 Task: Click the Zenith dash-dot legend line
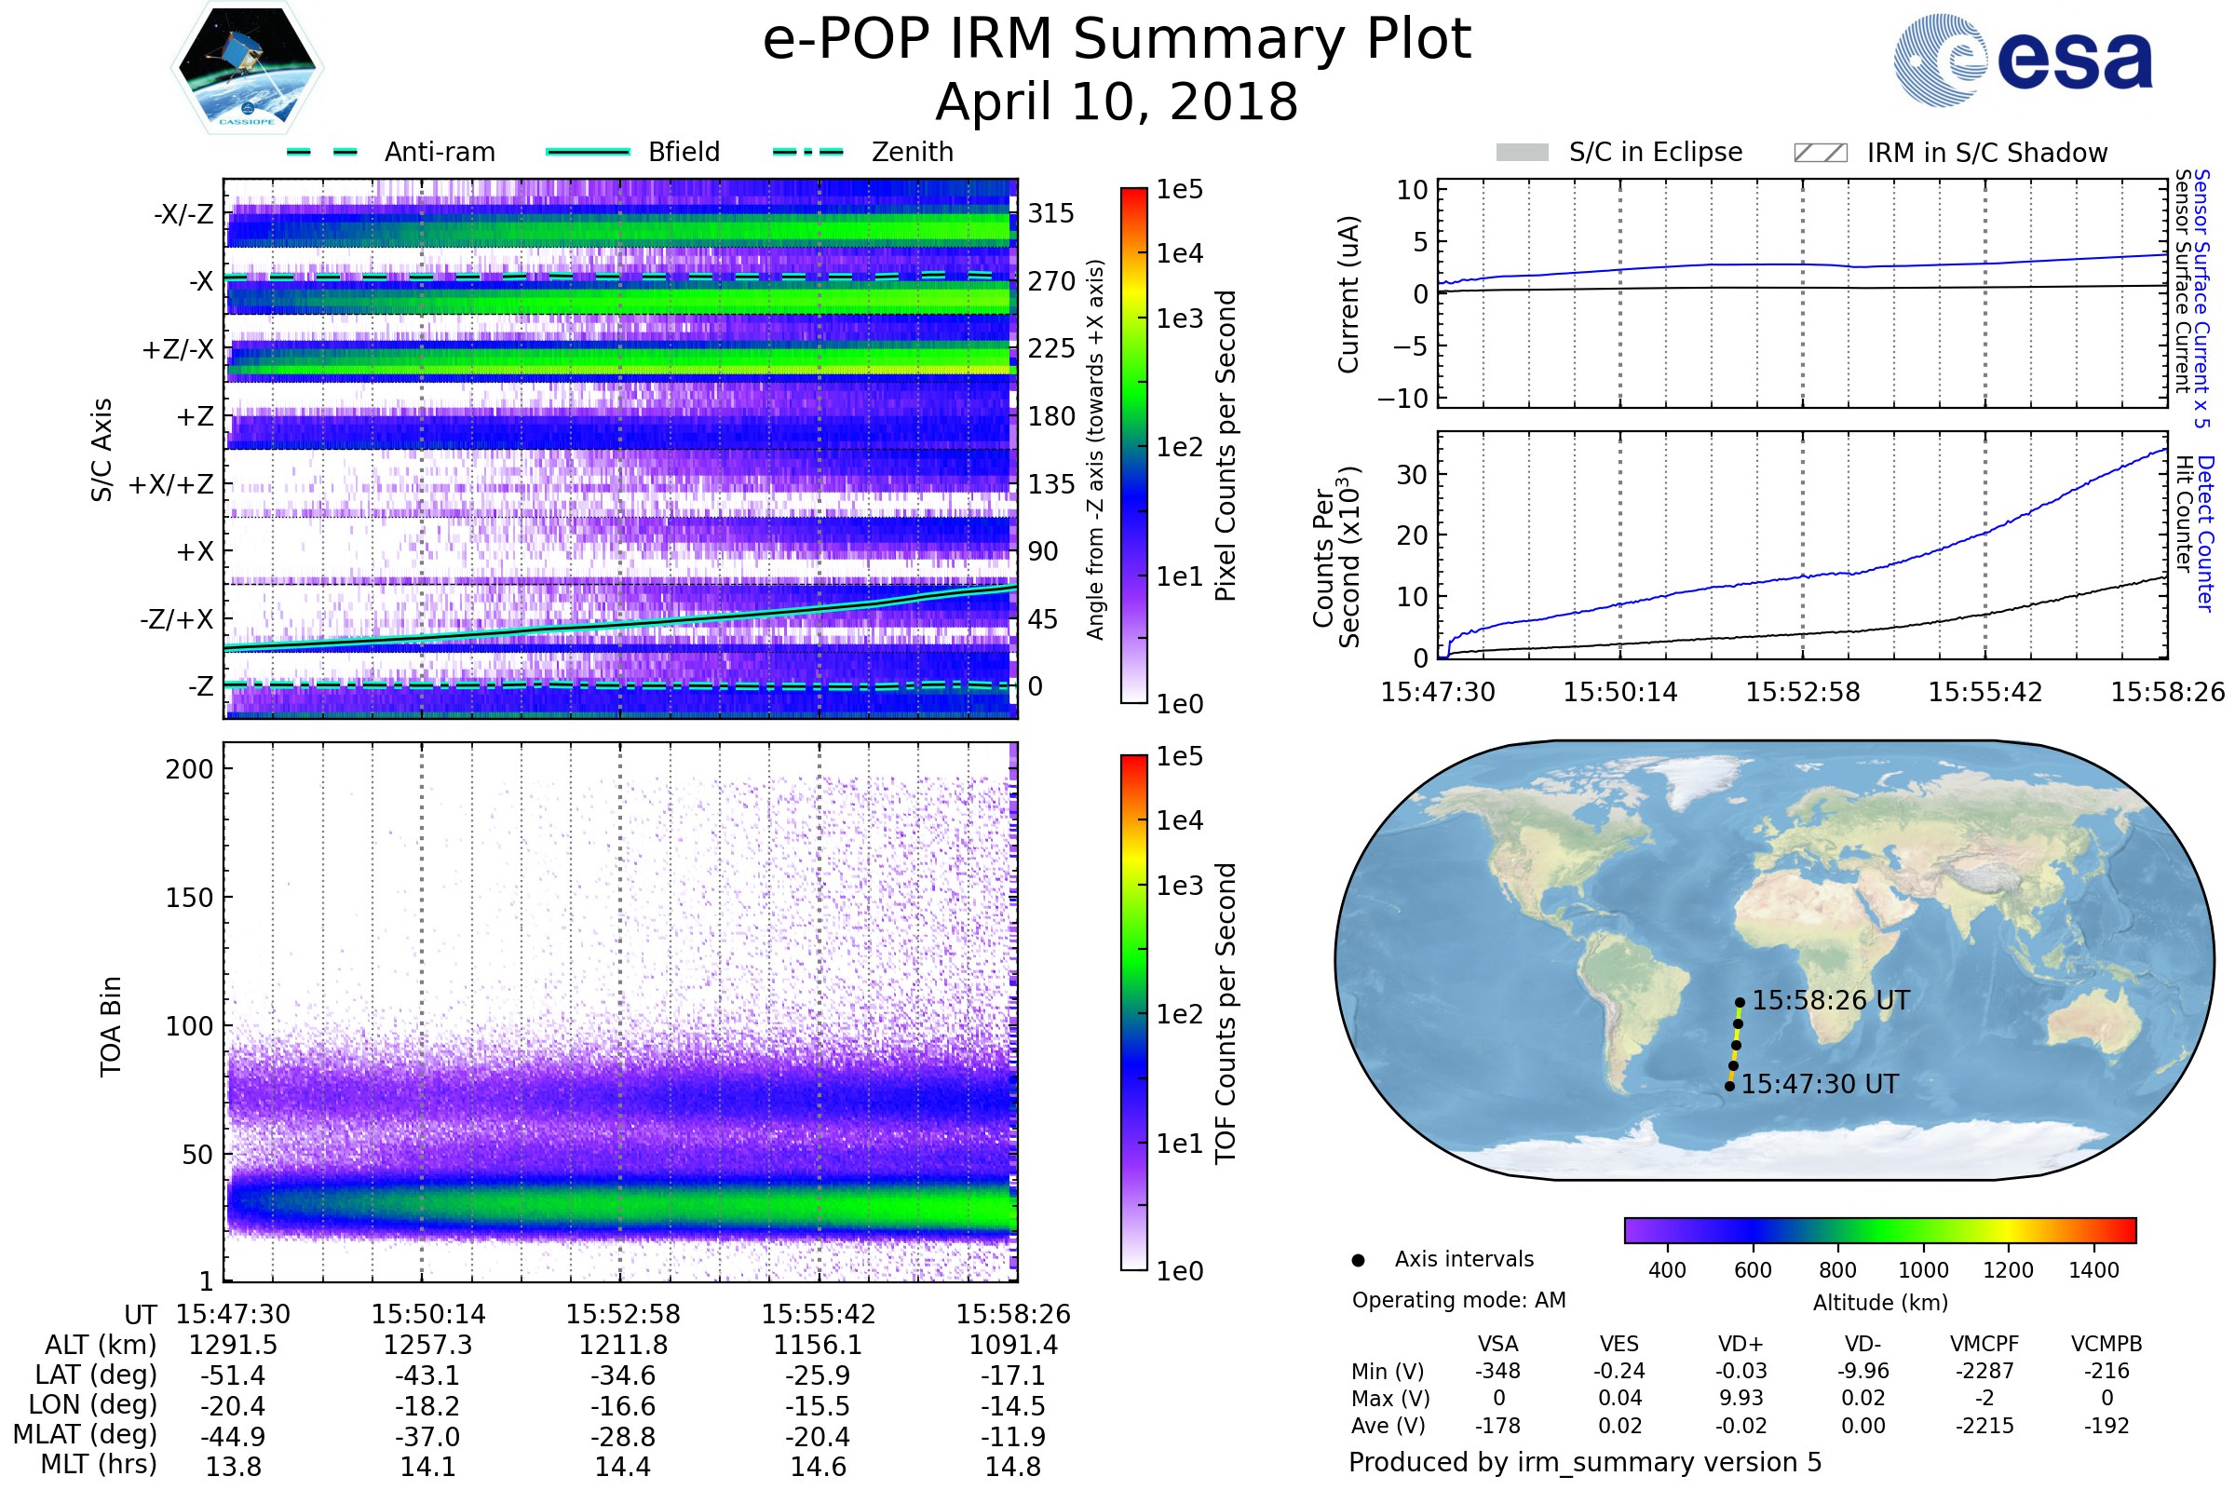pos(807,152)
